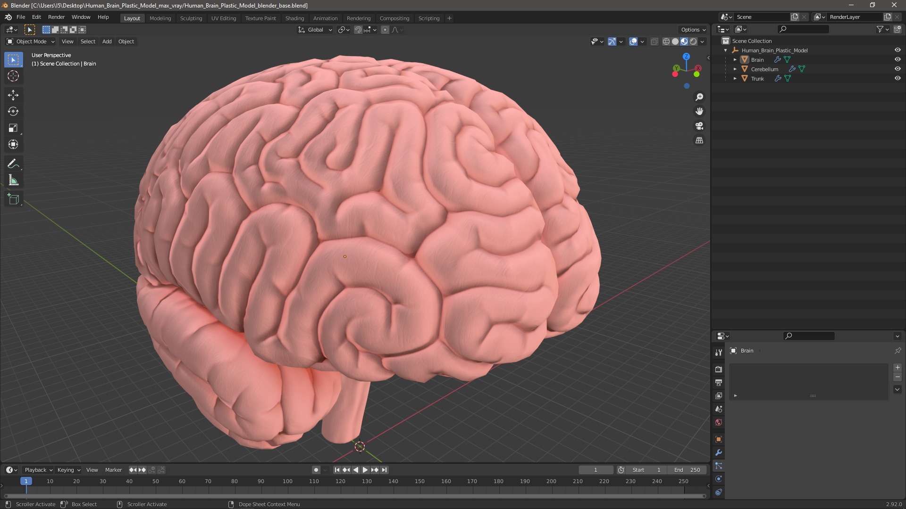Select the Measure ruler tool
The image size is (906, 509).
[13, 181]
